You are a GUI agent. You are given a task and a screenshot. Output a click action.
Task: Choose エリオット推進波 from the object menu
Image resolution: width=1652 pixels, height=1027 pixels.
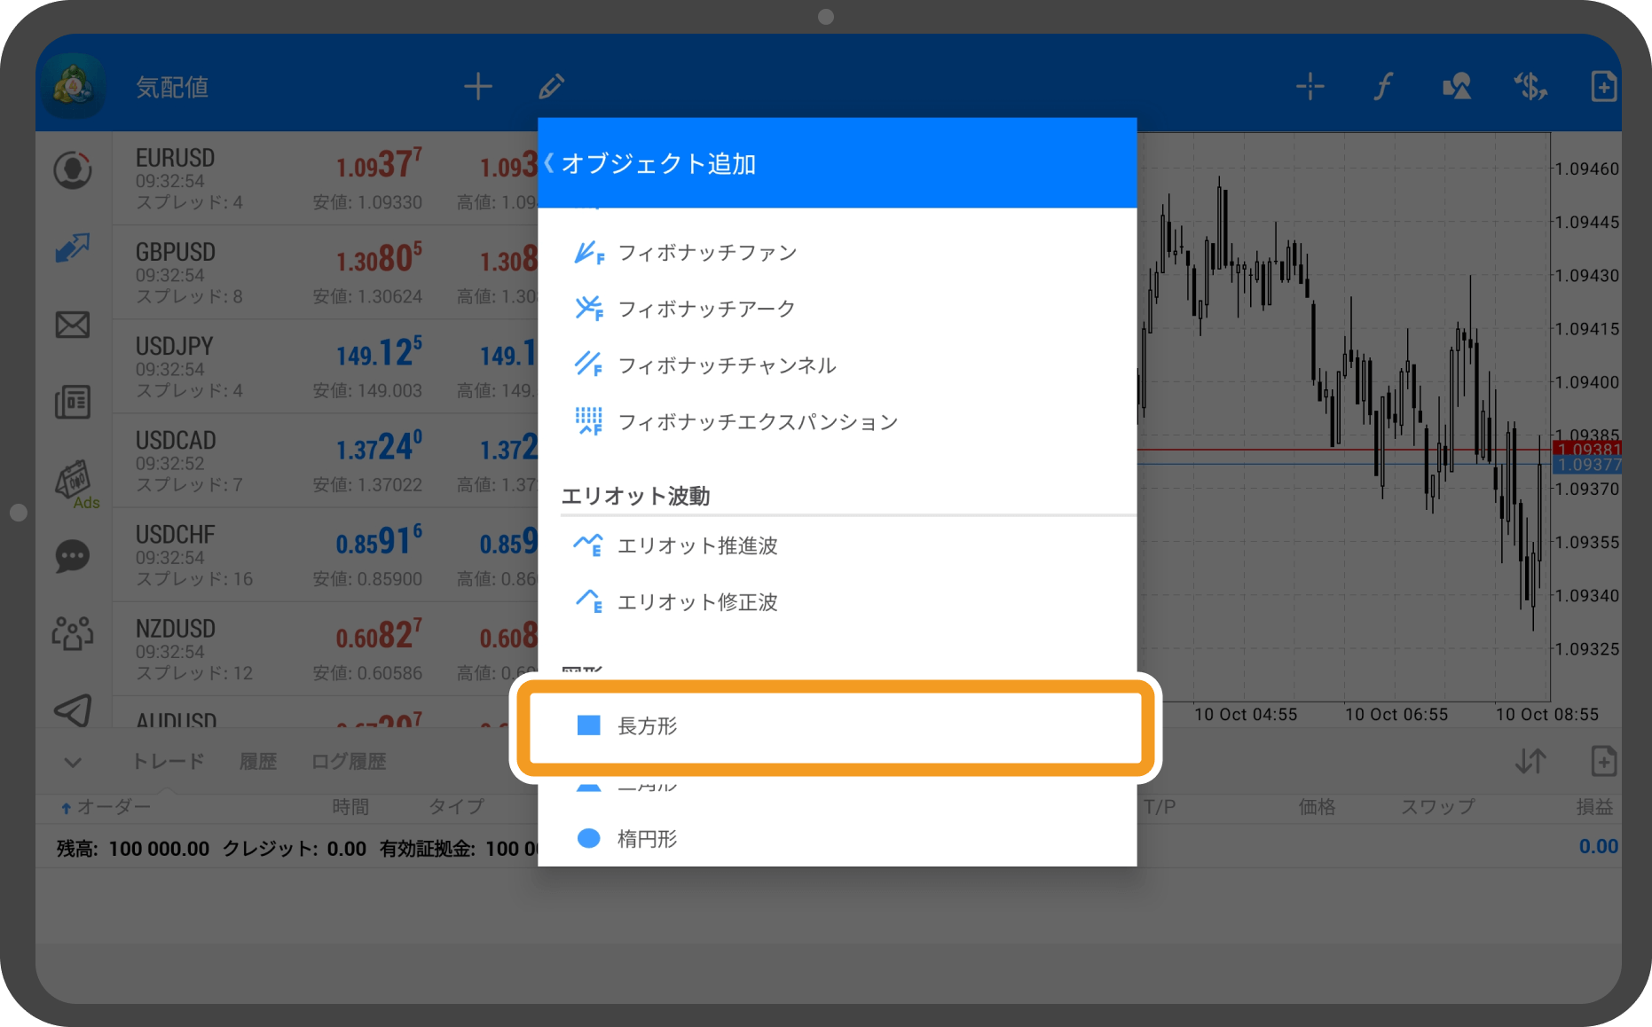(697, 546)
